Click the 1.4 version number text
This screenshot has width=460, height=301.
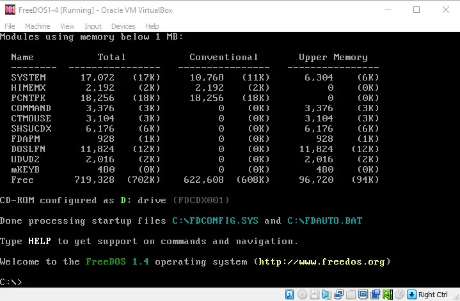pyautogui.click(x=141, y=261)
